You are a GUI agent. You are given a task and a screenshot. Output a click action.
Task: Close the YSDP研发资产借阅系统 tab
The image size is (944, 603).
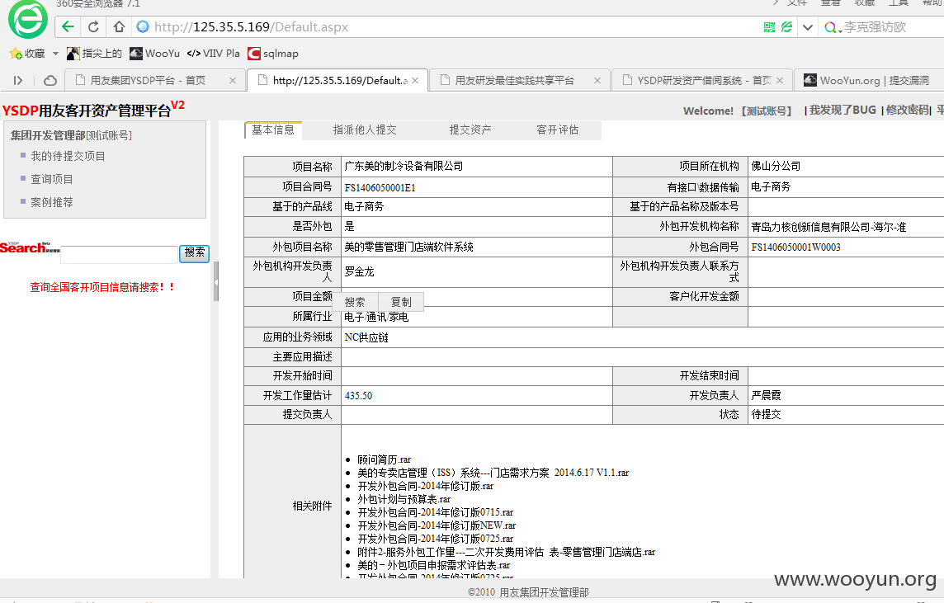coord(780,81)
